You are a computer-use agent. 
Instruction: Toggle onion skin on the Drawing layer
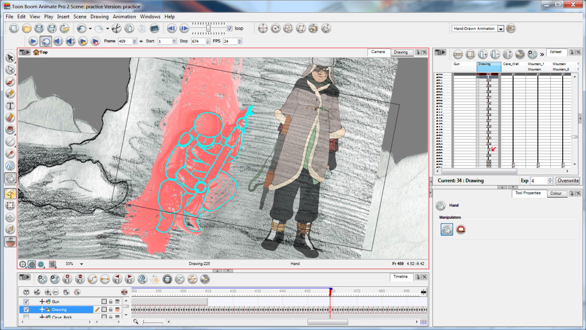pyautogui.click(x=118, y=310)
